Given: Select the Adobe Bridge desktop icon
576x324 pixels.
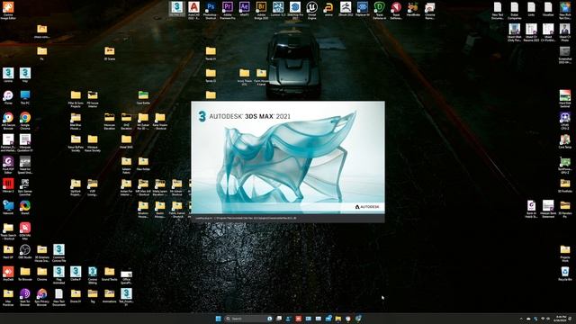Looking at the screenshot, I should [261, 10].
